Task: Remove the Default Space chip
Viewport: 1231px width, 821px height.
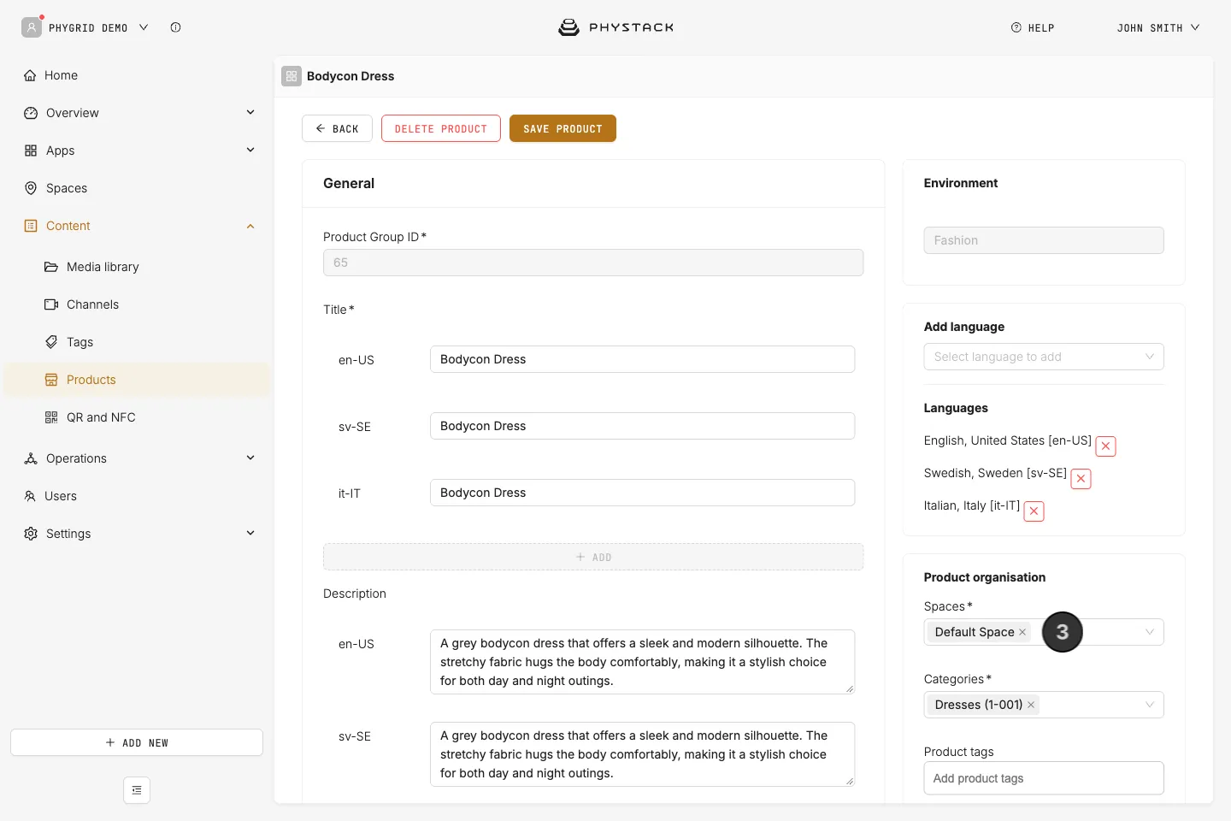Action: click(x=1022, y=632)
